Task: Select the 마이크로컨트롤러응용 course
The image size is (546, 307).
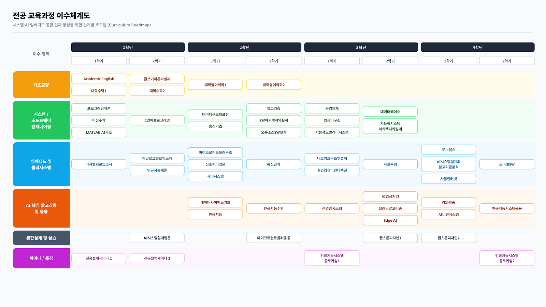Action: point(274,238)
